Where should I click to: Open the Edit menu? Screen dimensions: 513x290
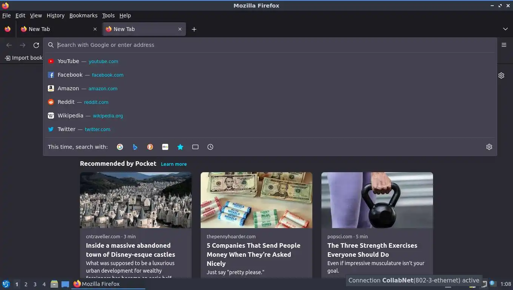click(20, 15)
